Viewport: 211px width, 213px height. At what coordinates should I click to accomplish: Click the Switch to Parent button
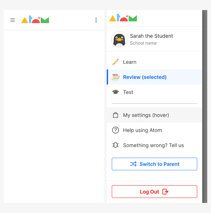pos(154,164)
